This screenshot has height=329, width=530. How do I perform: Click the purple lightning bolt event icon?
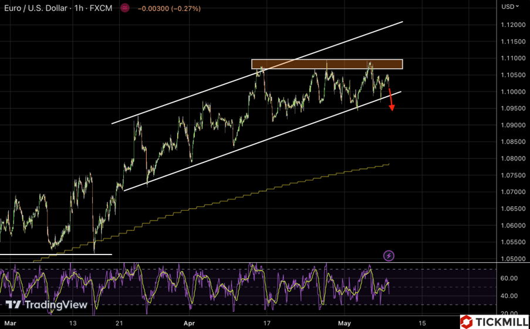[389, 256]
